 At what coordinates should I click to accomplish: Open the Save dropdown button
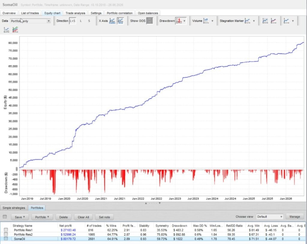tap(20, 217)
